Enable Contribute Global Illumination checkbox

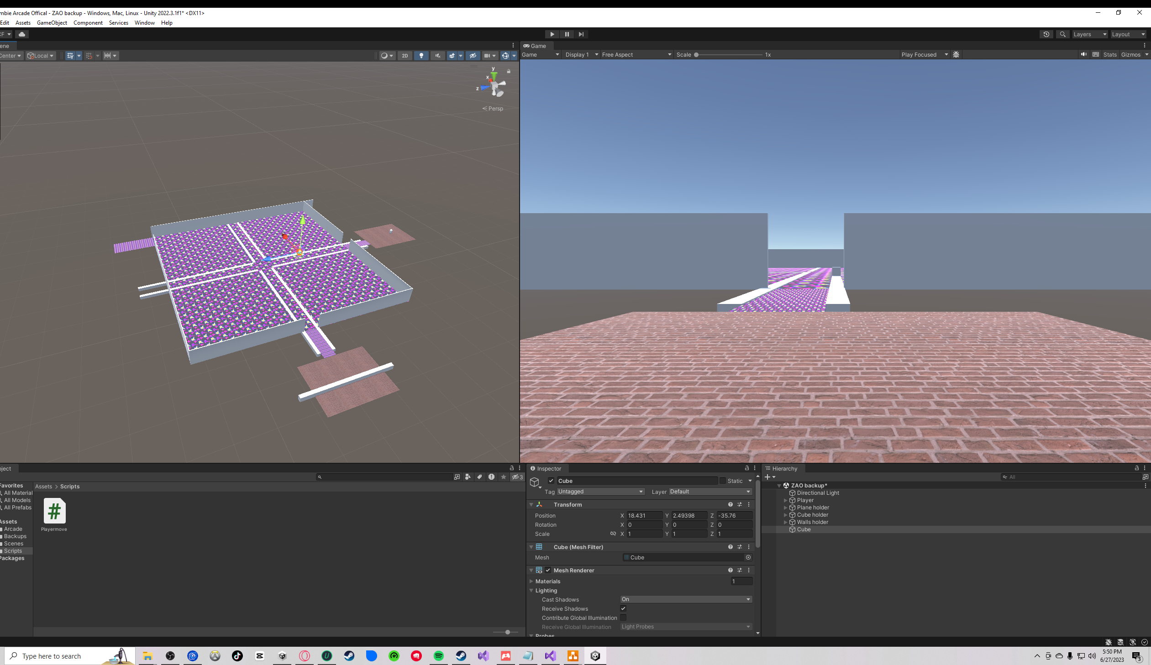click(x=623, y=618)
